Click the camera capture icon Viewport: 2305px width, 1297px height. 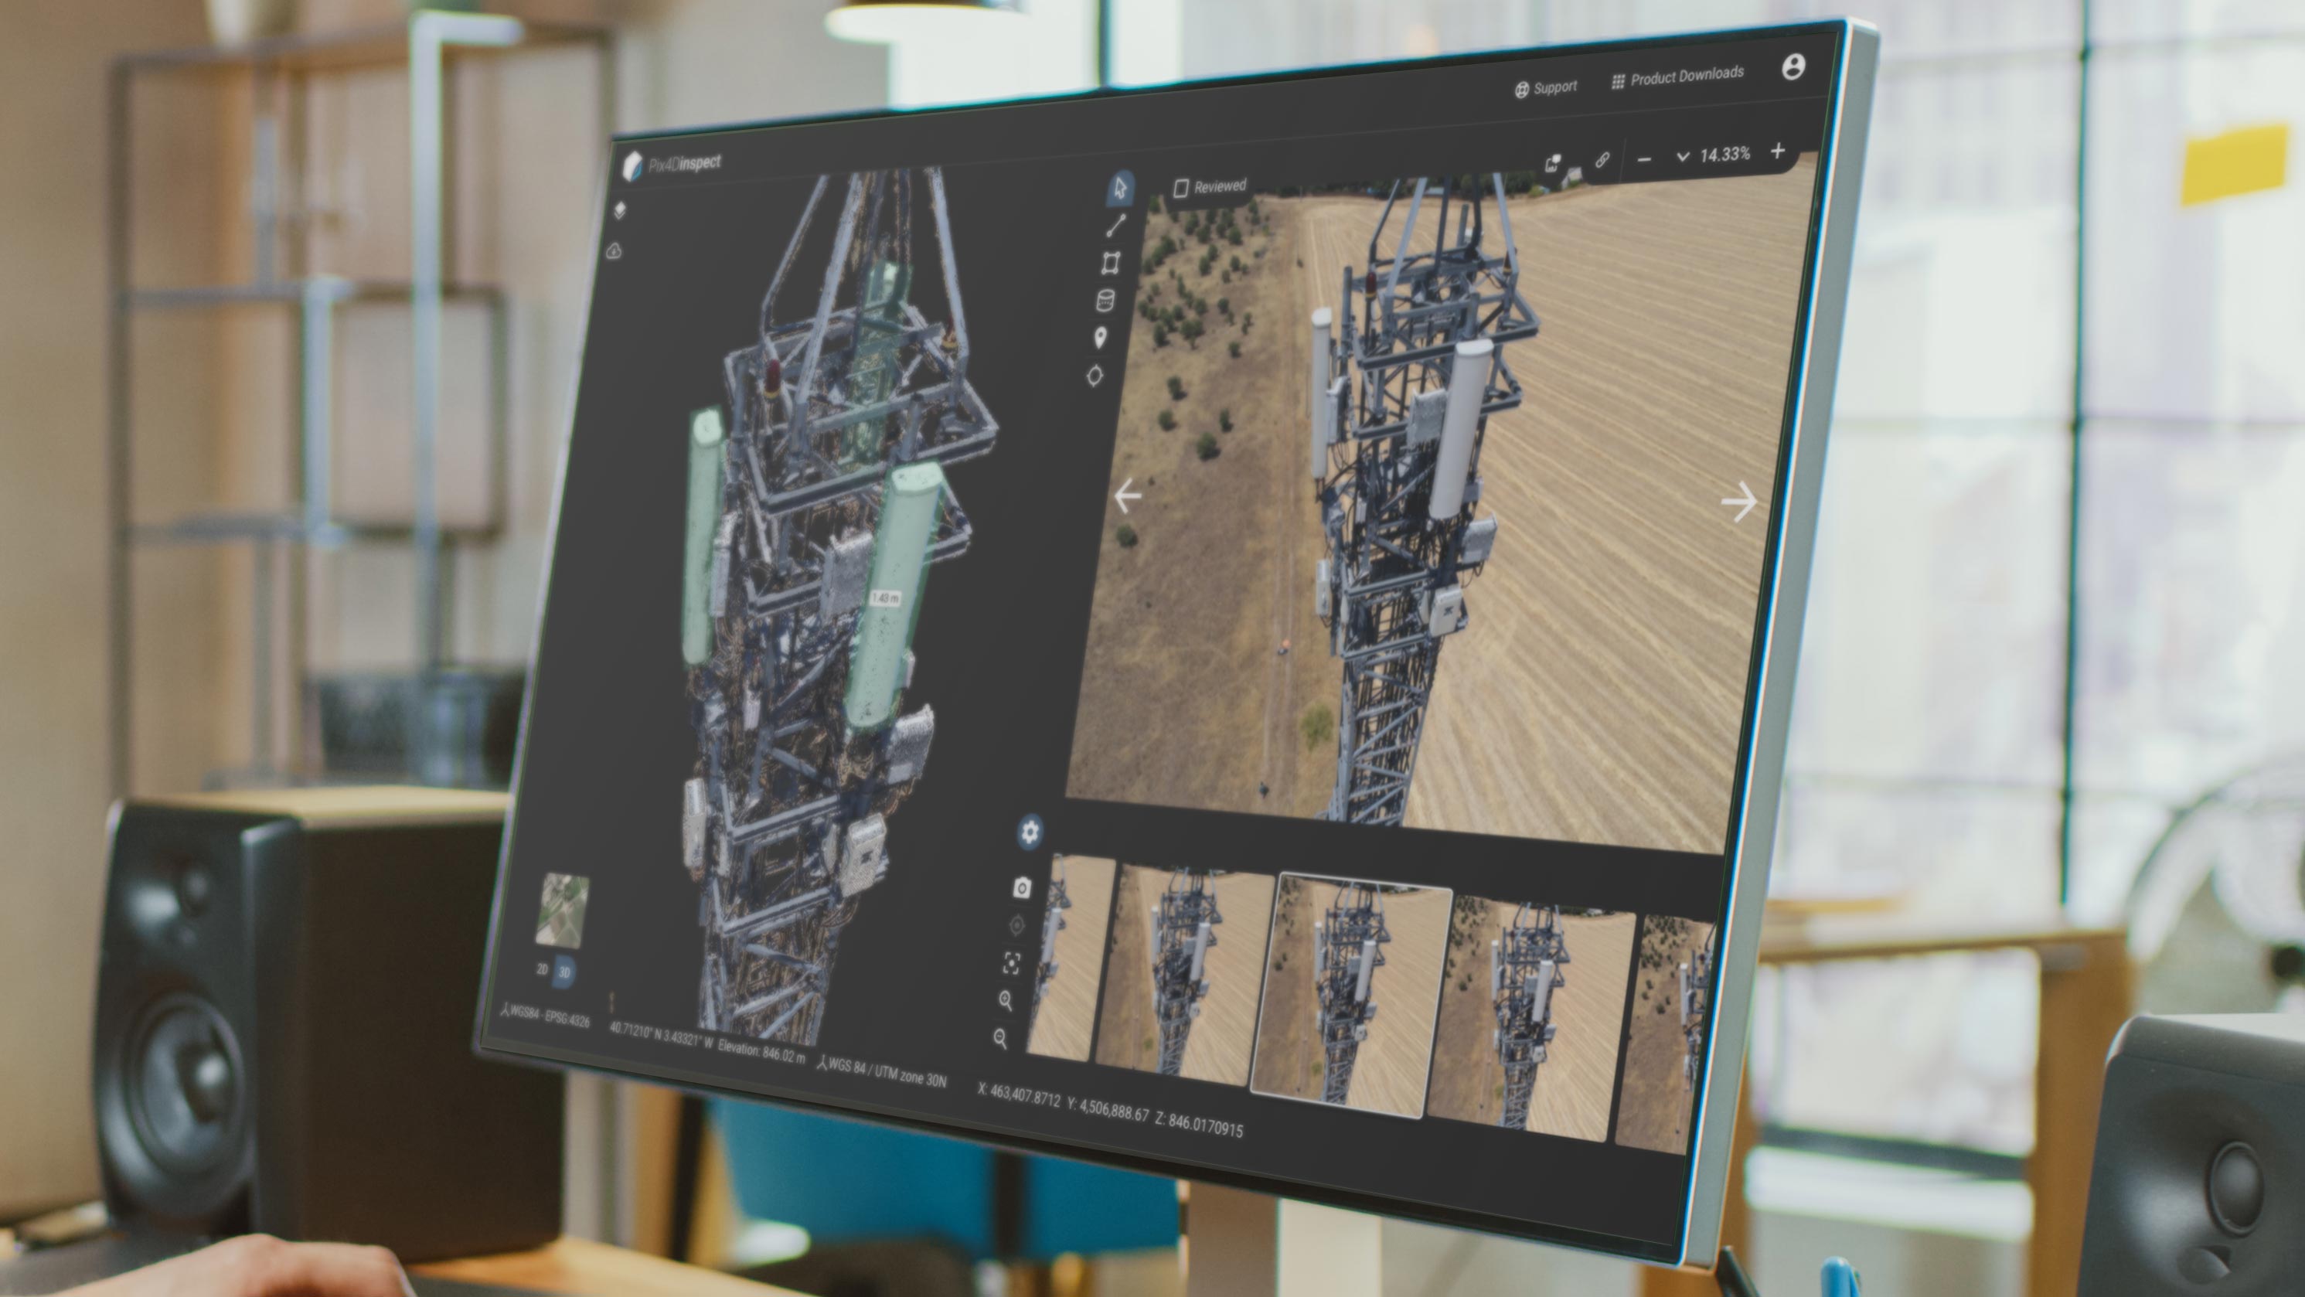1022,887
